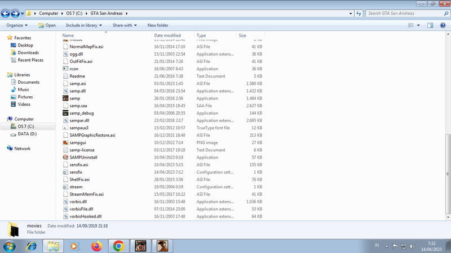Screen dimensions: 451x253
Task: Open Firefox from the taskbar
Action: (x=96, y=246)
